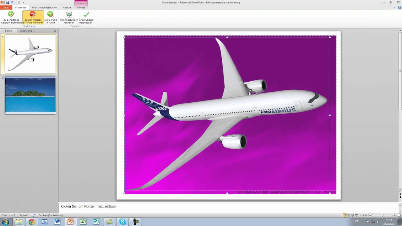Open the Undo history dropdown arrow

(x=15, y=2)
